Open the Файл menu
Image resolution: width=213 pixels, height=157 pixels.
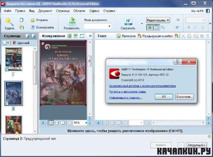click(7, 11)
